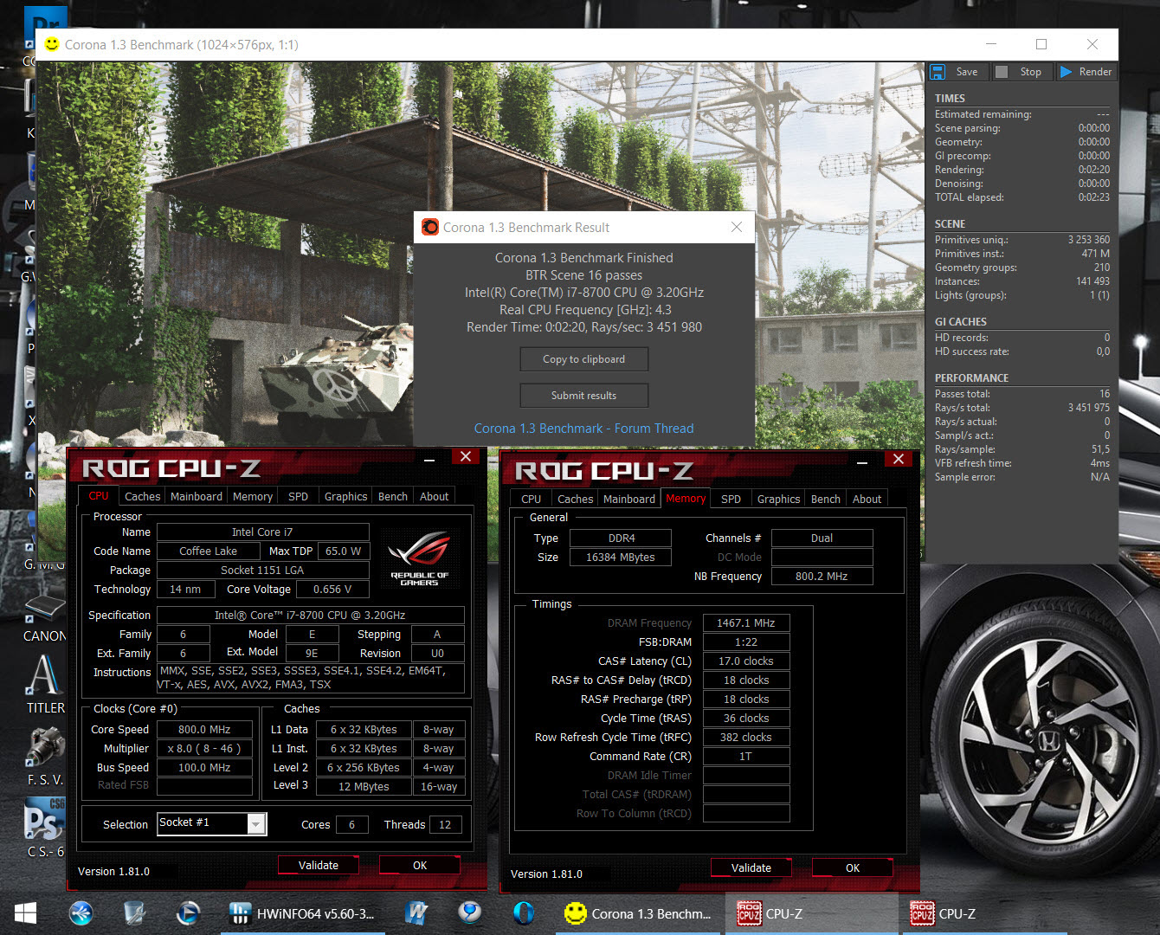Screen dimensions: 1160x935
Task: Click OK in left CPU-Z window
Action: click(420, 866)
